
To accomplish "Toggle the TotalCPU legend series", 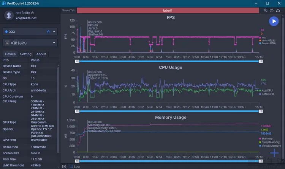I will click(266, 94).
